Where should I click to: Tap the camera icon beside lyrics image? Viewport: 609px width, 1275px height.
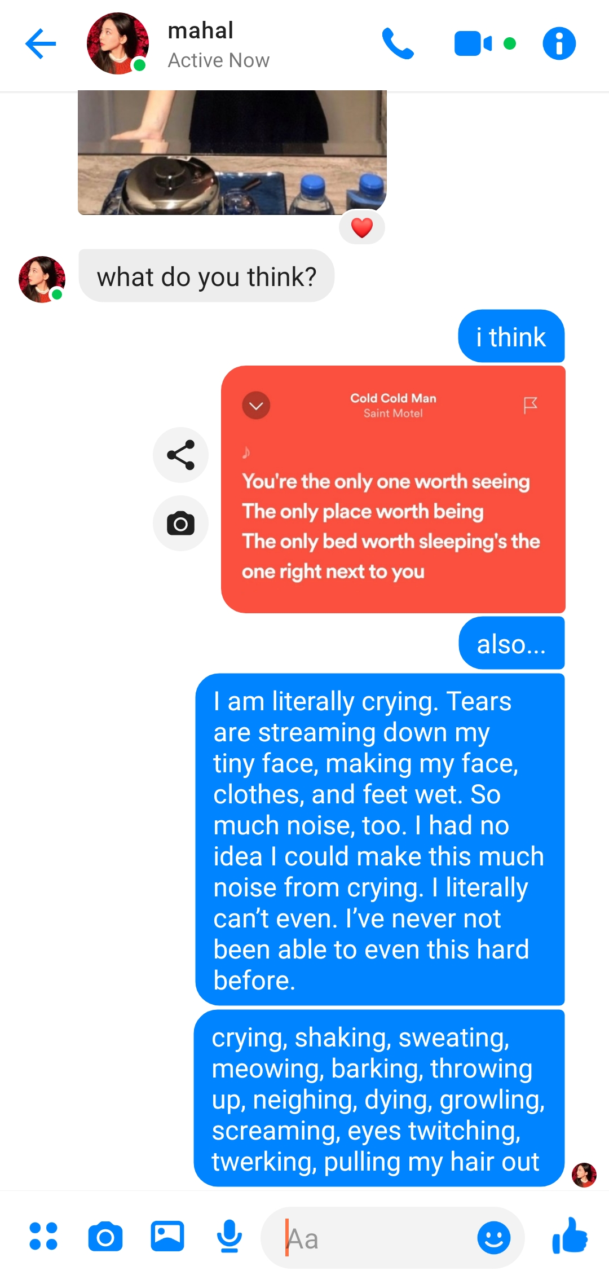click(180, 524)
